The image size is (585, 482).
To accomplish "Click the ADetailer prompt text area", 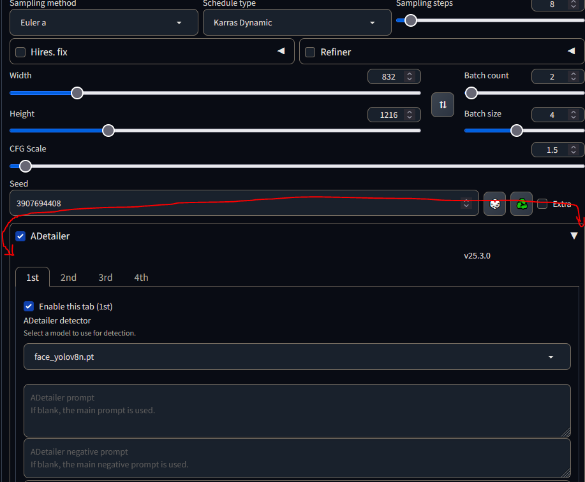I will [297, 411].
